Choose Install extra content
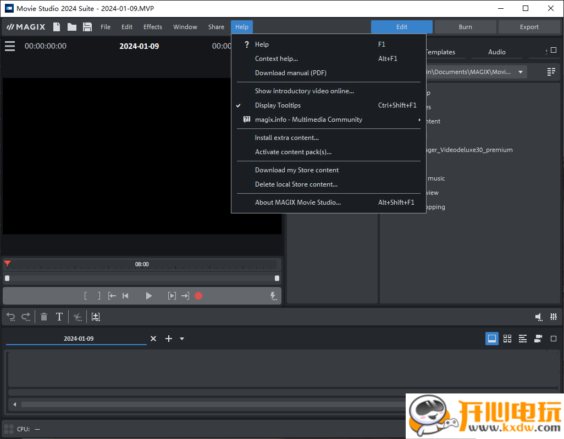The height and width of the screenshot is (439, 564). coord(328,138)
